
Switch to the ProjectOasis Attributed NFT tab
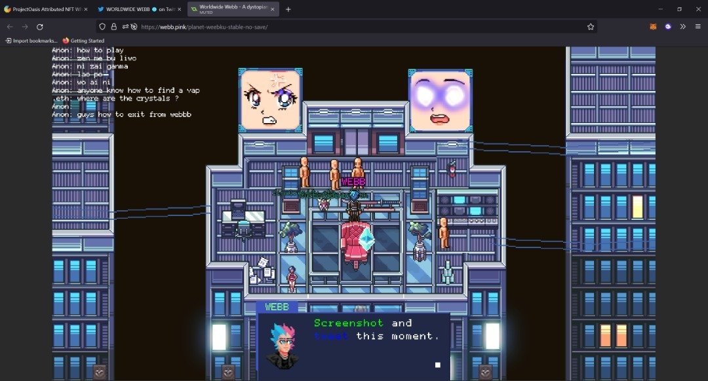45,9
